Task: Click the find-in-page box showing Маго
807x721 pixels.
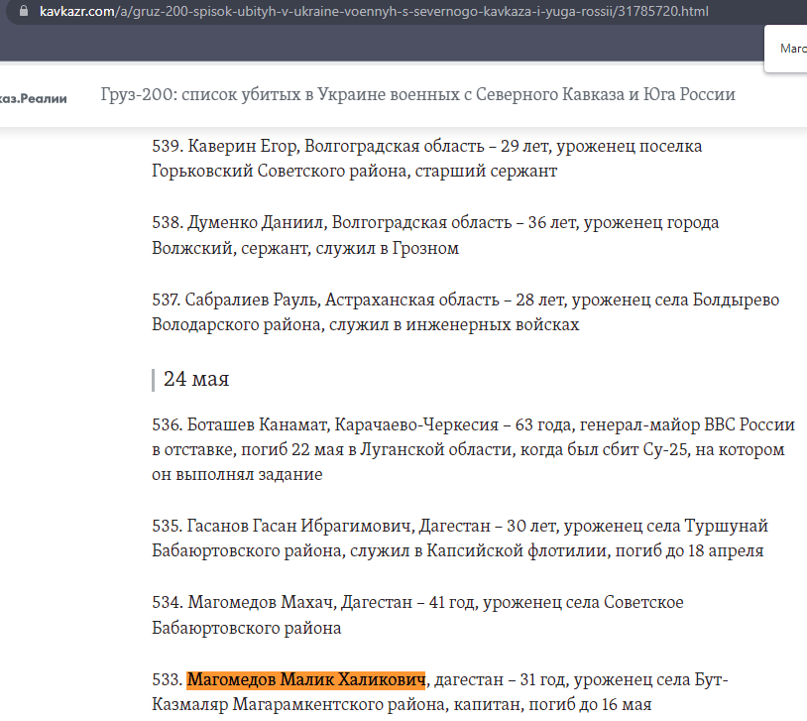Action: [x=789, y=48]
